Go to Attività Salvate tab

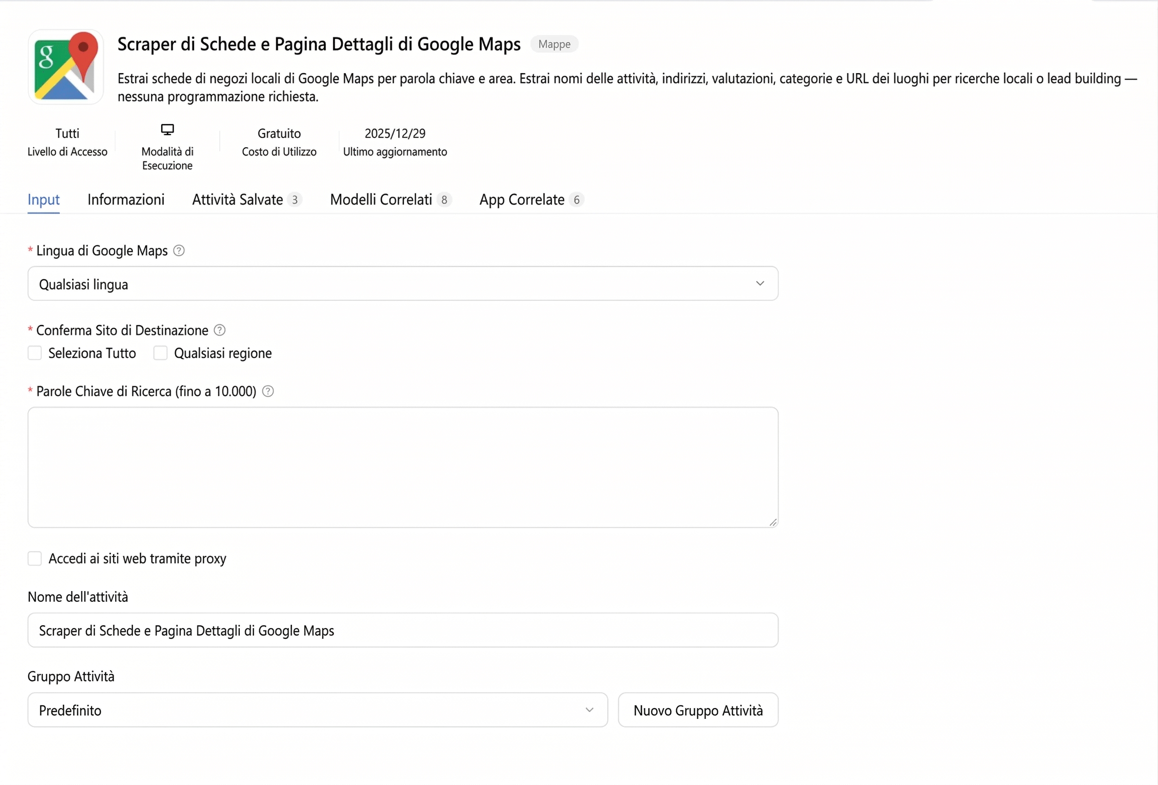[x=247, y=199]
